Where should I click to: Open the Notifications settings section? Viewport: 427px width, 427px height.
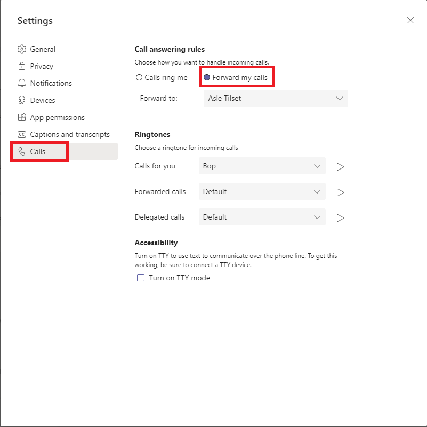51,83
